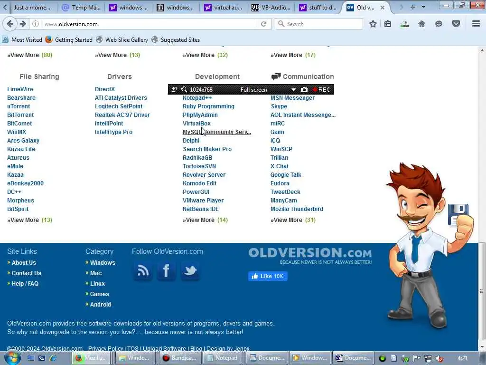Viewport: 486px width, 365px height.
Task: Click the Bandicam window select icon
Action: tap(174, 89)
